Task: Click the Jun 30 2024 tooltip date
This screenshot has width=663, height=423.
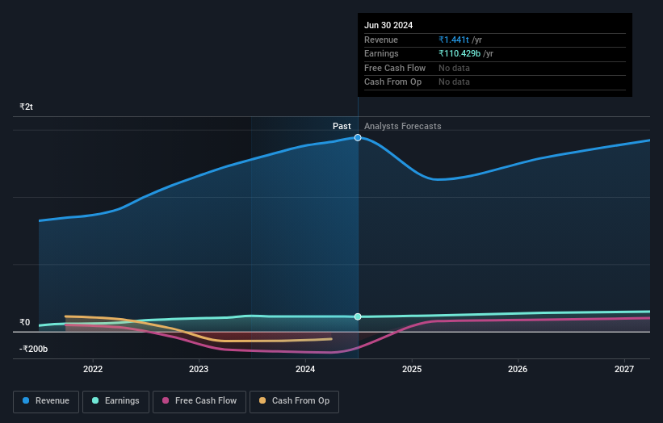Action: tap(388, 25)
